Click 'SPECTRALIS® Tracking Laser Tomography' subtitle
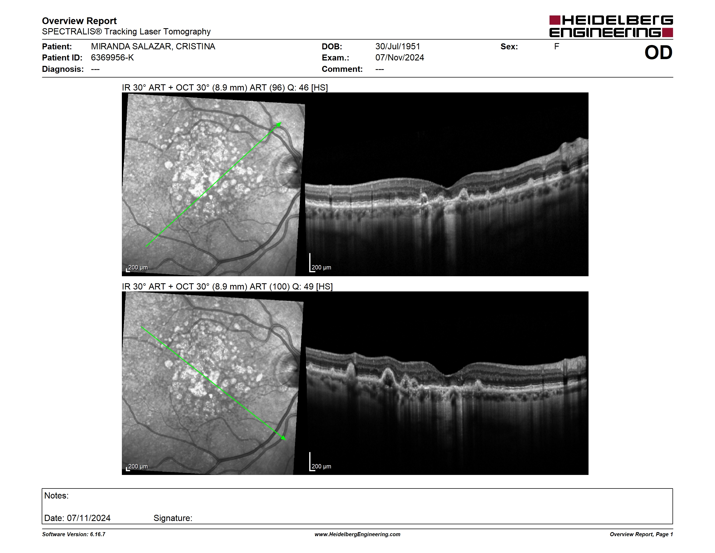 coord(126,32)
